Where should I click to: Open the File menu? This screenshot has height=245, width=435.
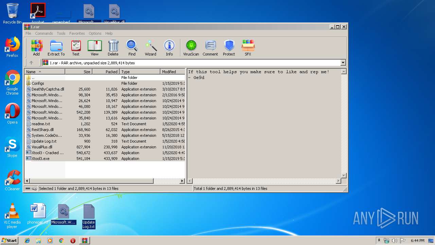(28, 33)
